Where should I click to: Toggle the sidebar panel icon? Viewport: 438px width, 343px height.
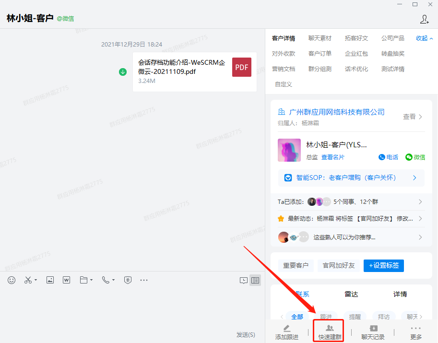point(255,280)
